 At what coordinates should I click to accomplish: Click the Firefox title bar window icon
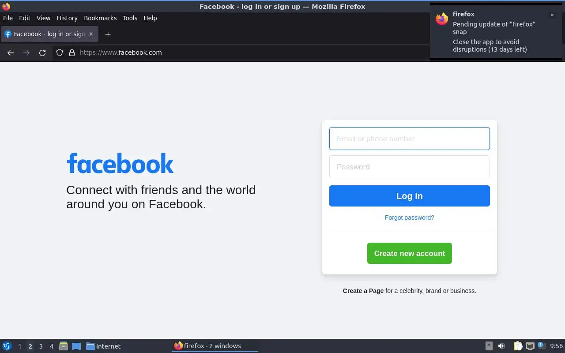click(6, 6)
